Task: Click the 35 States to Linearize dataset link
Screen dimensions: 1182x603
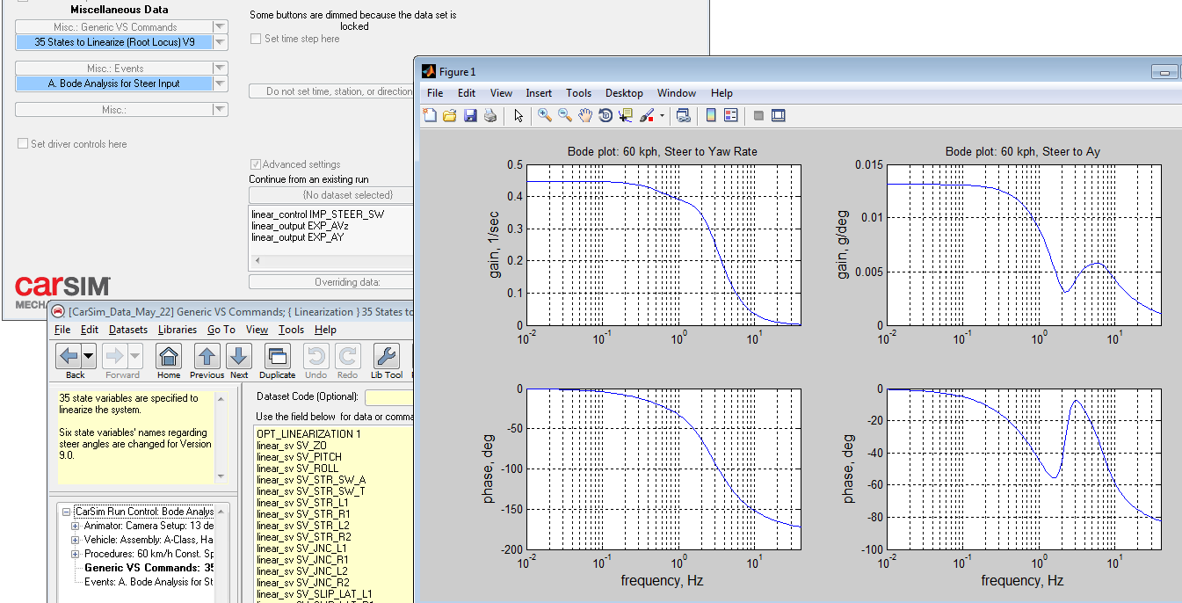Action: point(114,42)
